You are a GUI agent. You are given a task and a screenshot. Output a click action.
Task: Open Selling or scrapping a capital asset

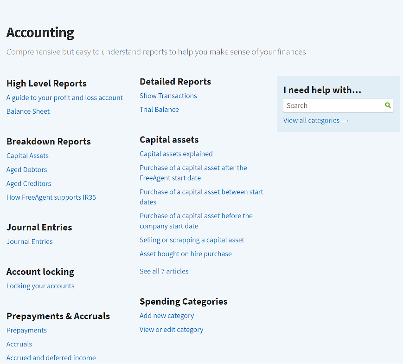point(192,240)
